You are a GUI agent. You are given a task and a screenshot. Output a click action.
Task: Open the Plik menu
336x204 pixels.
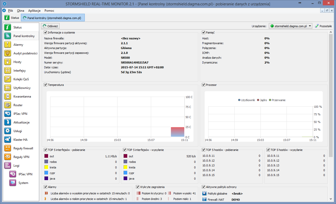point(10,11)
